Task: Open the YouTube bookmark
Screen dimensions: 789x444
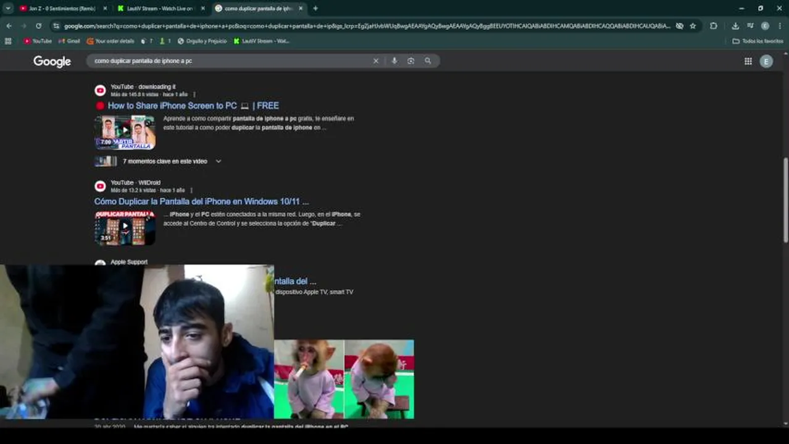Action: tap(38, 41)
